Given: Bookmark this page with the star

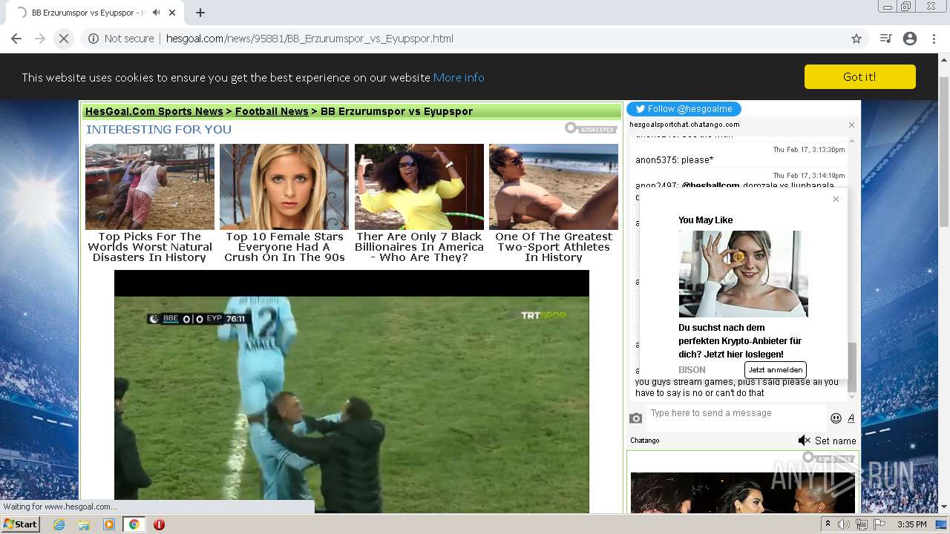Looking at the screenshot, I should [856, 39].
